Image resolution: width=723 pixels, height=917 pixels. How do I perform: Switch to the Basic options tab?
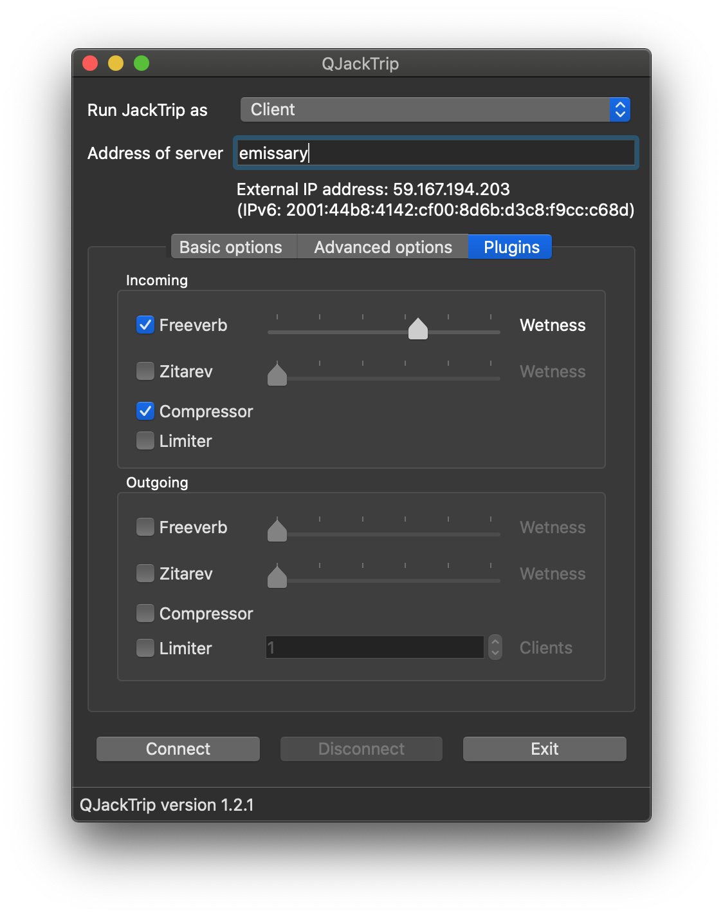[234, 247]
